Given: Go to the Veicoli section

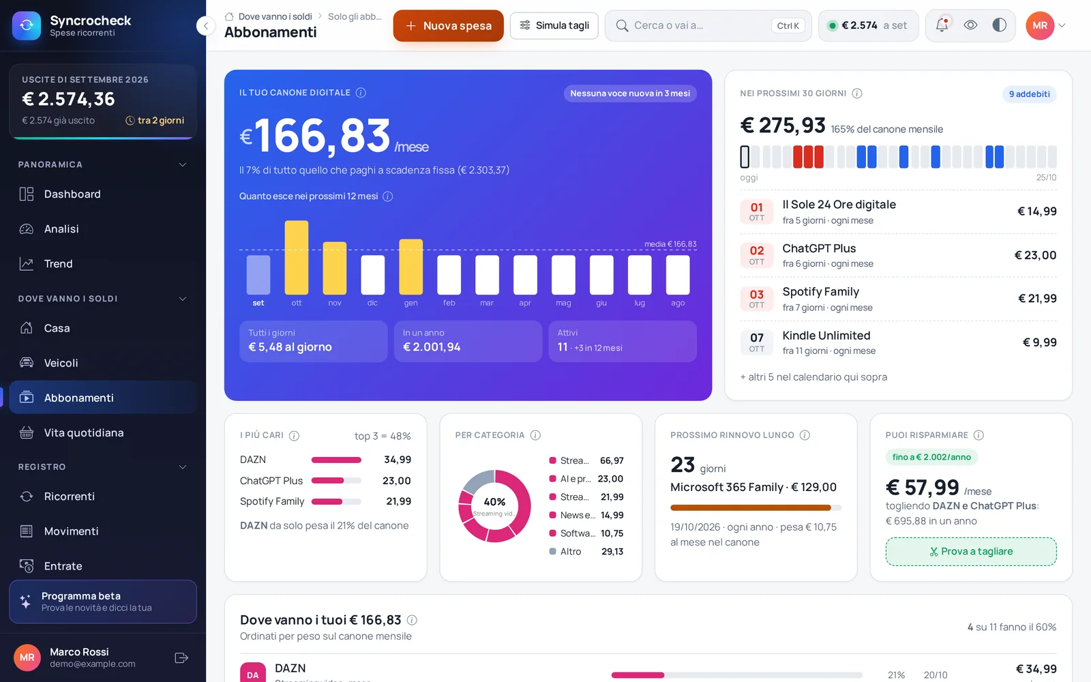Looking at the screenshot, I should [102, 363].
